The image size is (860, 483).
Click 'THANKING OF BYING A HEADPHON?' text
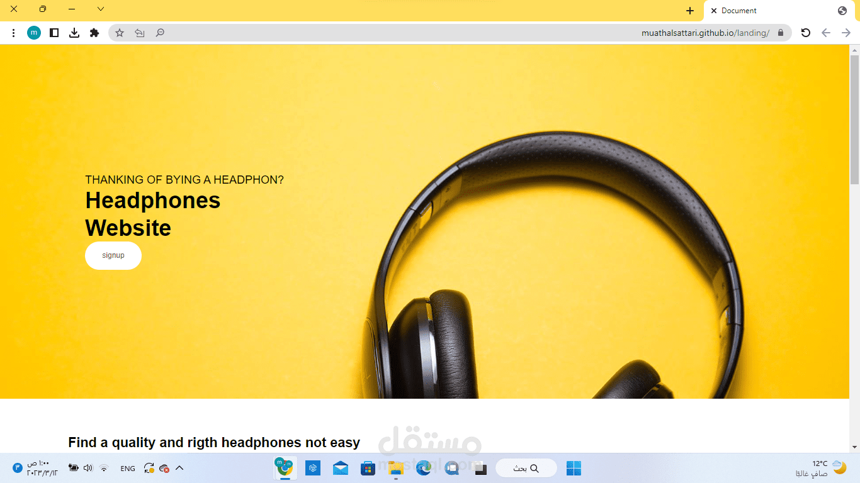point(184,180)
